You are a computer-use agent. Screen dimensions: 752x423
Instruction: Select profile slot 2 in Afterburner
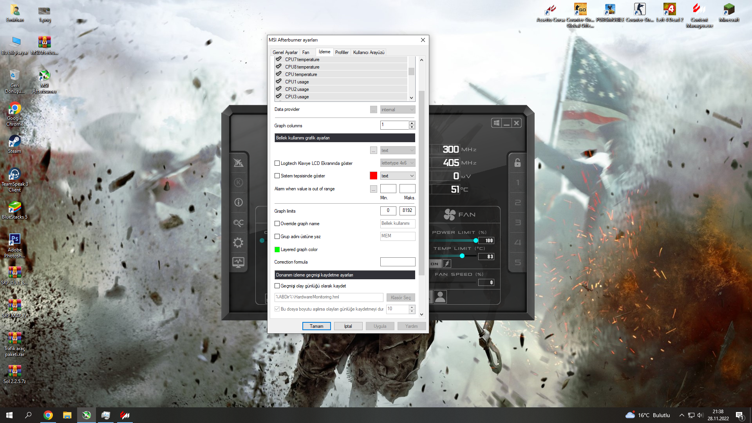click(x=517, y=202)
